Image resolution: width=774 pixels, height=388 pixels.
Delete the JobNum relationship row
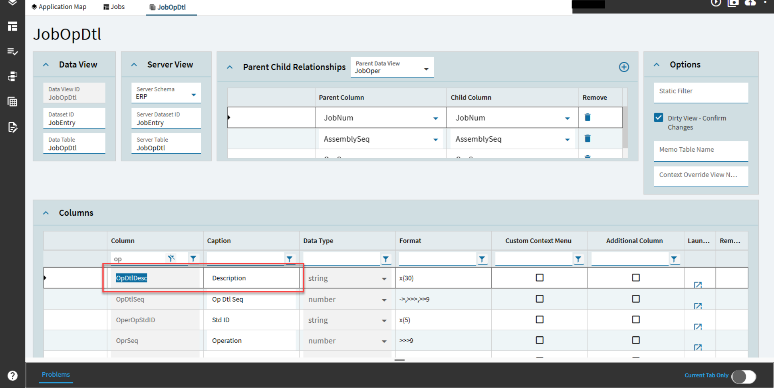(x=587, y=117)
